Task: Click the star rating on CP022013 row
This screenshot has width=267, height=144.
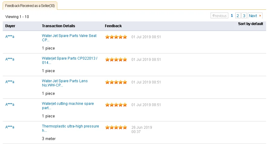Action: click(116, 59)
